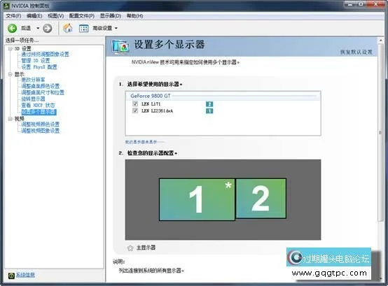Open the Back history dropdown arrow

pos(38,28)
